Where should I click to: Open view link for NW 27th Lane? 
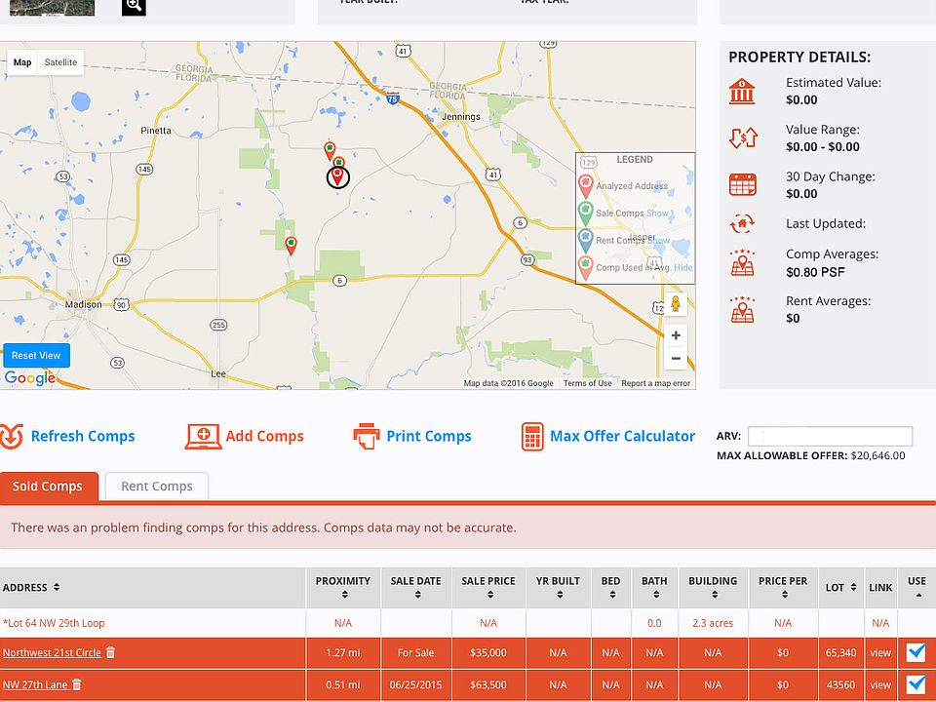pos(880,684)
